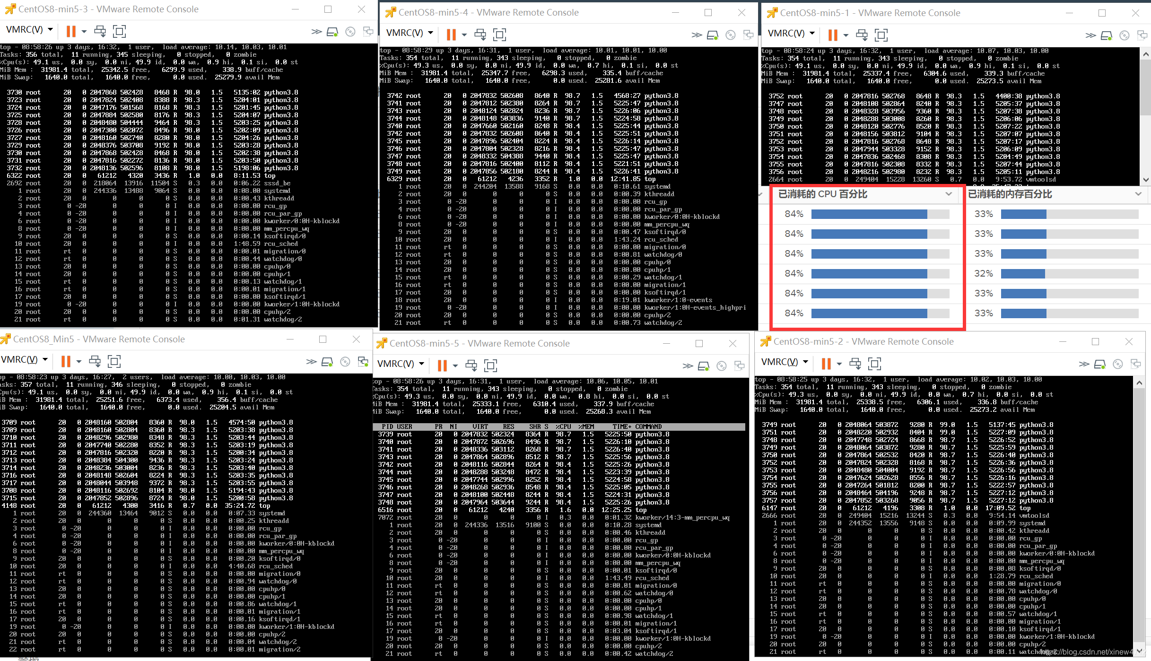Click the hard disk device icon in CentOS8_Min5
The height and width of the screenshot is (661, 1151).
pyautogui.click(x=327, y=362)
